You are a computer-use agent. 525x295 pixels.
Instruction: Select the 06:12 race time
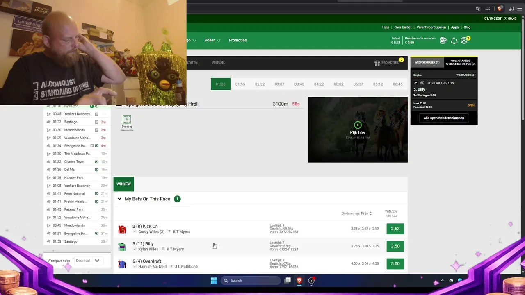click(x=378, y=84)
